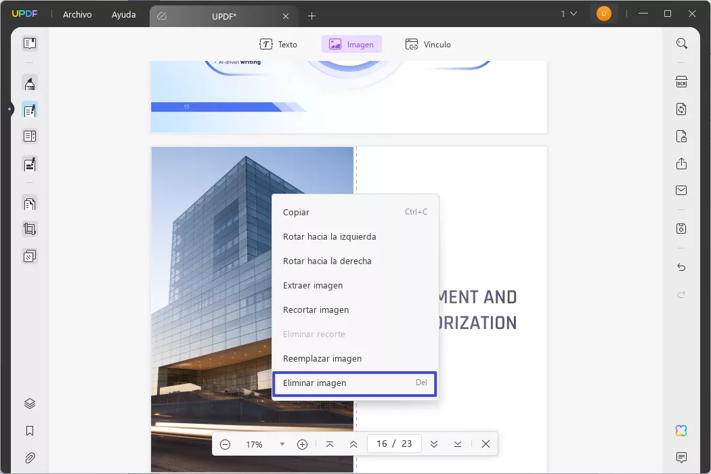Image resolution: width=711 pixels, height=474 pixels.
Task: Click the UPDF logo
Action: pos(24,14)
